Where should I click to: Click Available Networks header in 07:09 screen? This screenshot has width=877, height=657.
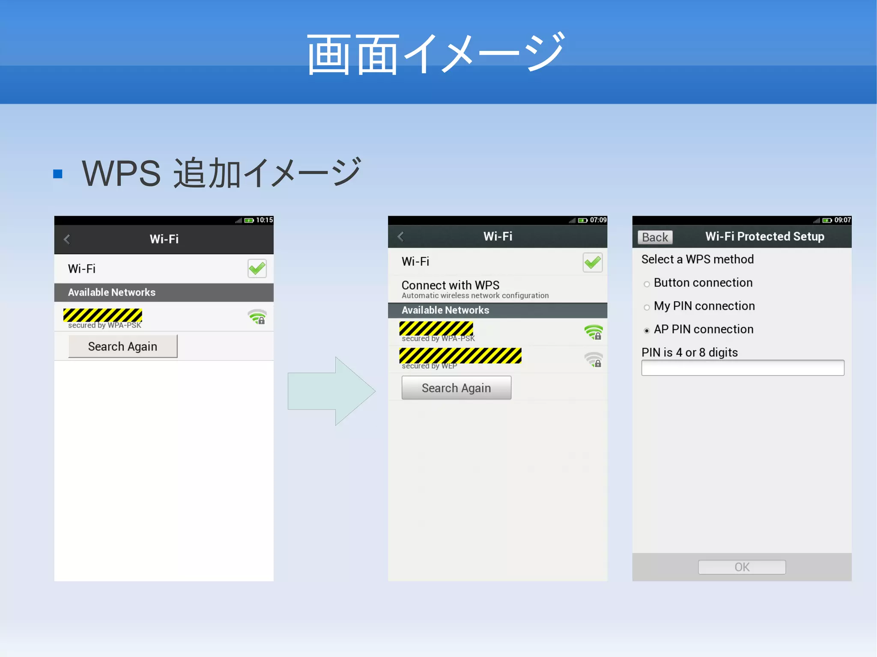coord(497,310)
